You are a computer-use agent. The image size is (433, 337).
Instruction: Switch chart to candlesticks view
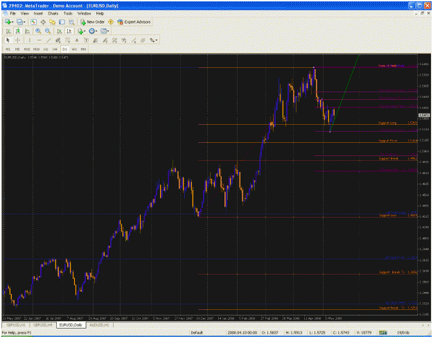[18, 31]
